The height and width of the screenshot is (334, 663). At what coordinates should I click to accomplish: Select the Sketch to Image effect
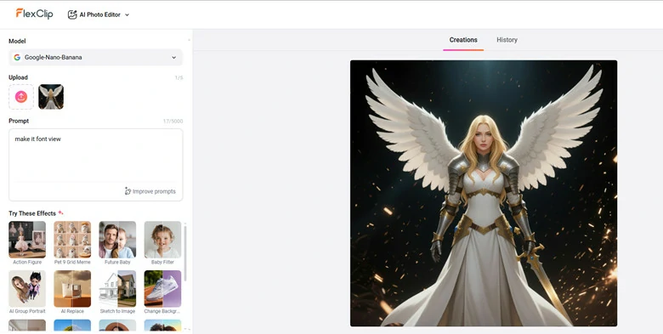tap(117, 292)
